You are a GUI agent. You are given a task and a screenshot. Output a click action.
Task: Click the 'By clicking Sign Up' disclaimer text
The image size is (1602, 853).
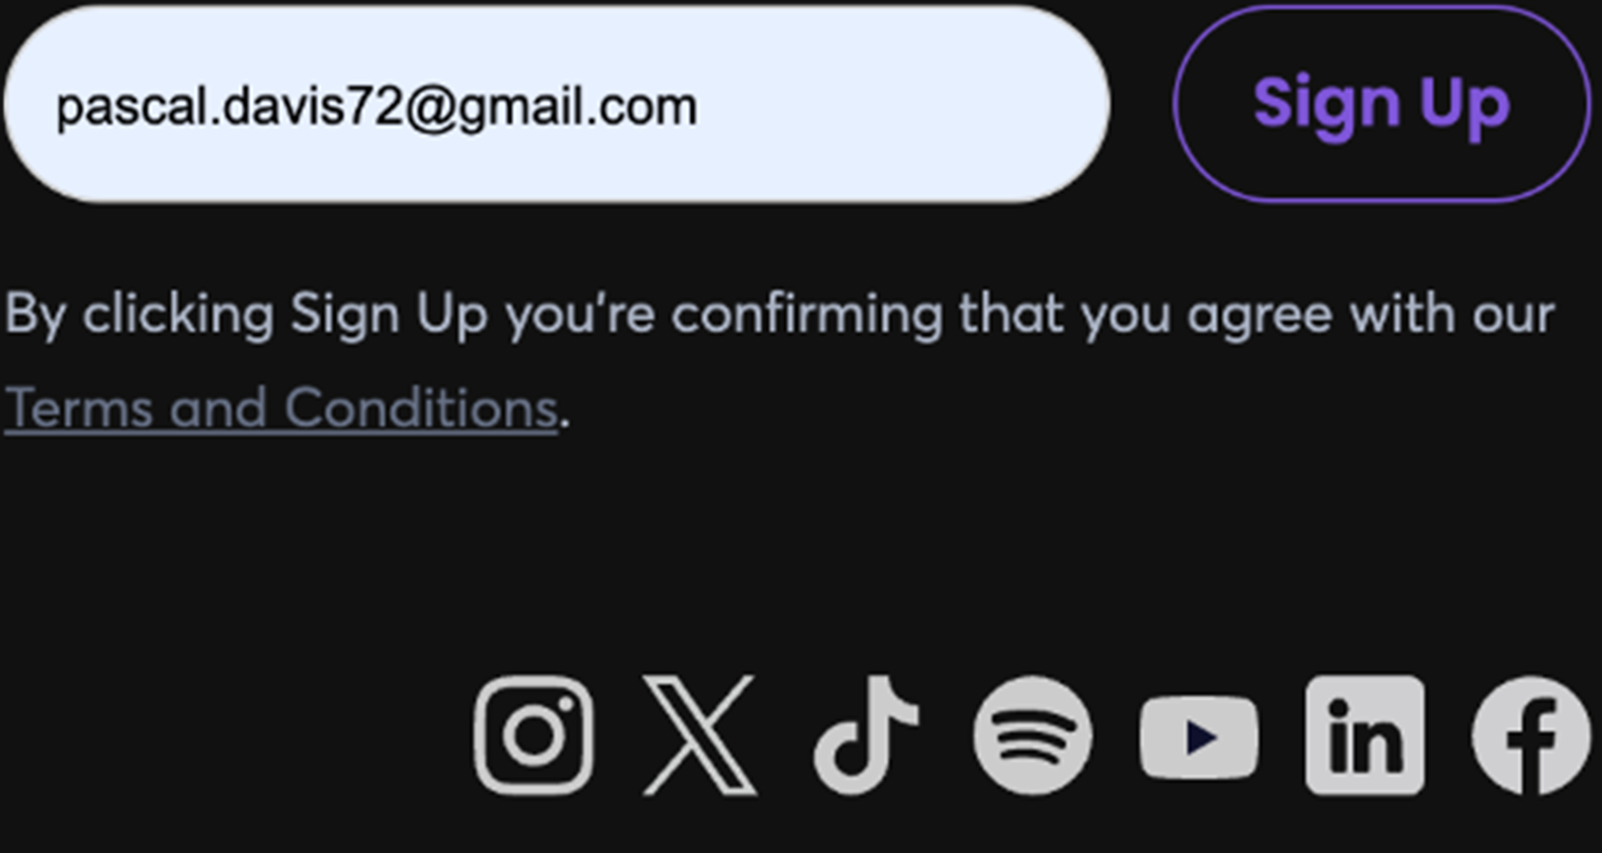pyautogui.click(x=779, y=314)
